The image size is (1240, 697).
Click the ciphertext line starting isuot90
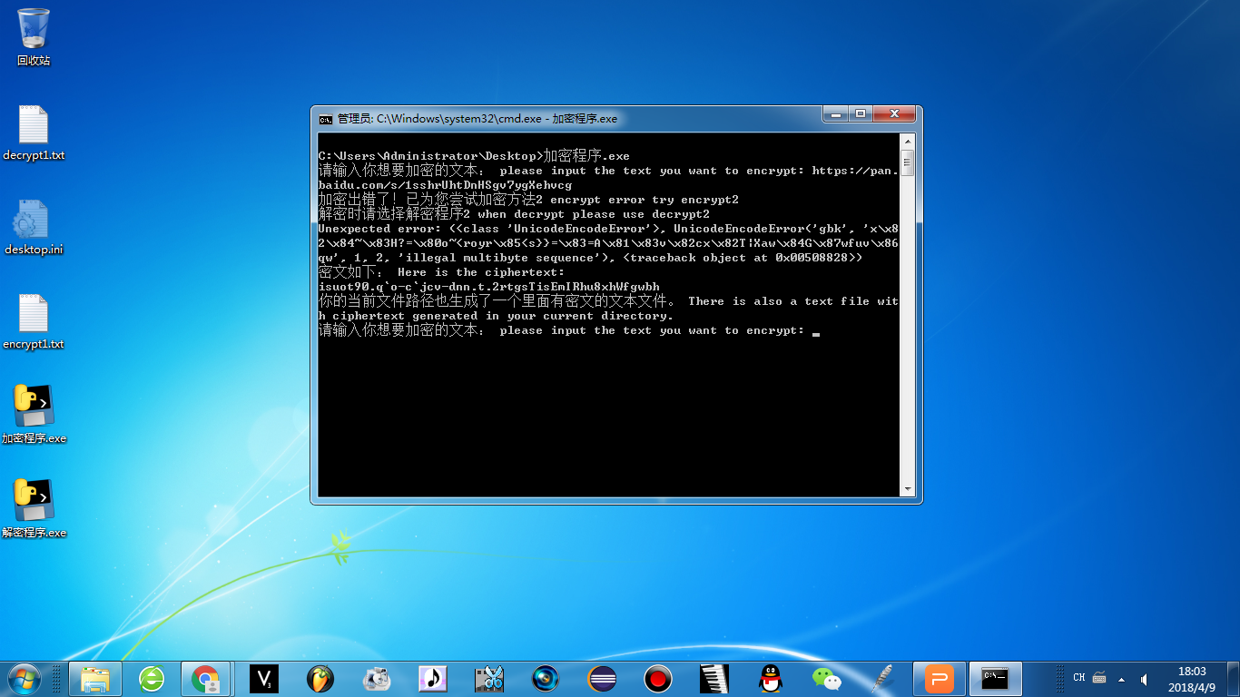click(489, 287)
